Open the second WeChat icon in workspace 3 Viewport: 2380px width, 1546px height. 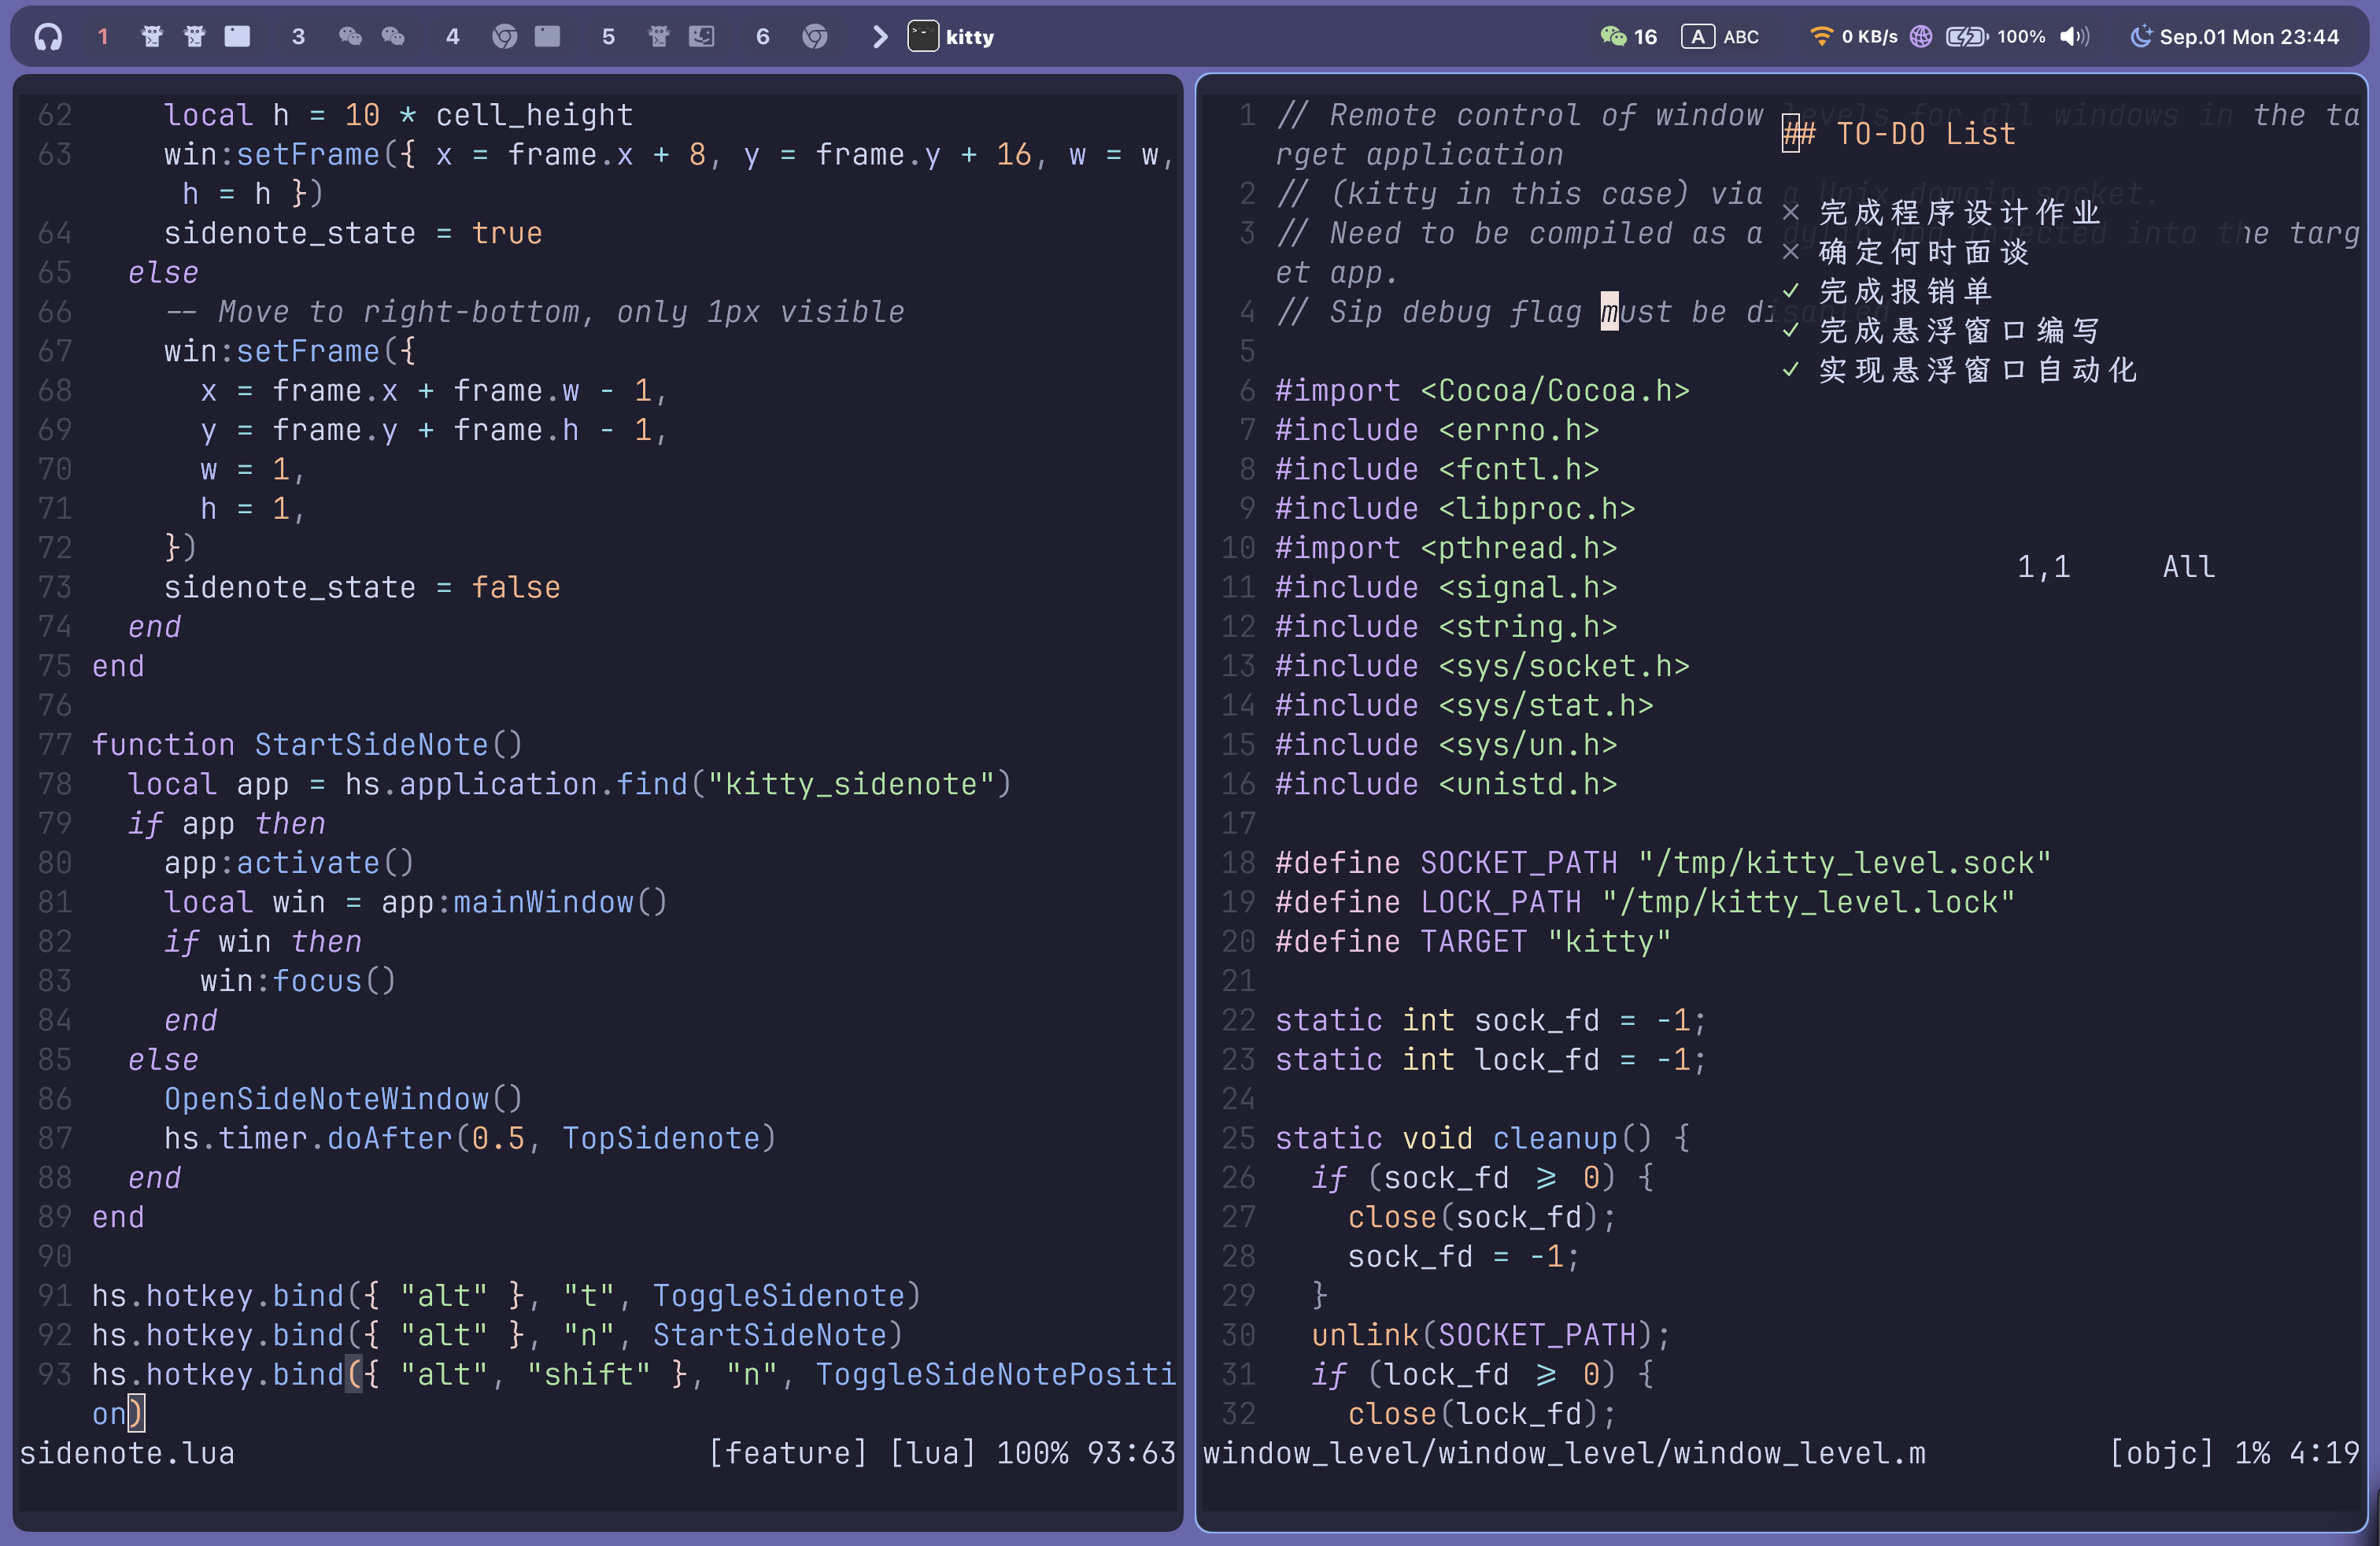coord(393,37)
